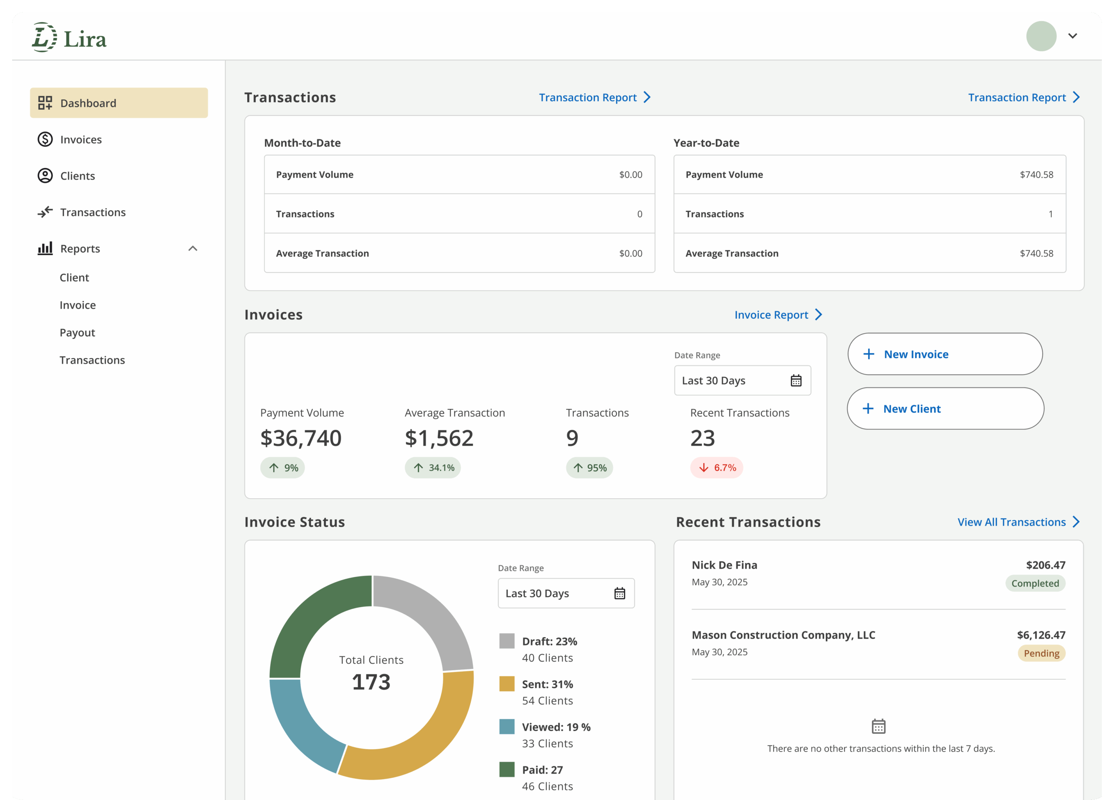Click the Lira logo icon
Screen dimensions: 1114x800
44,37
